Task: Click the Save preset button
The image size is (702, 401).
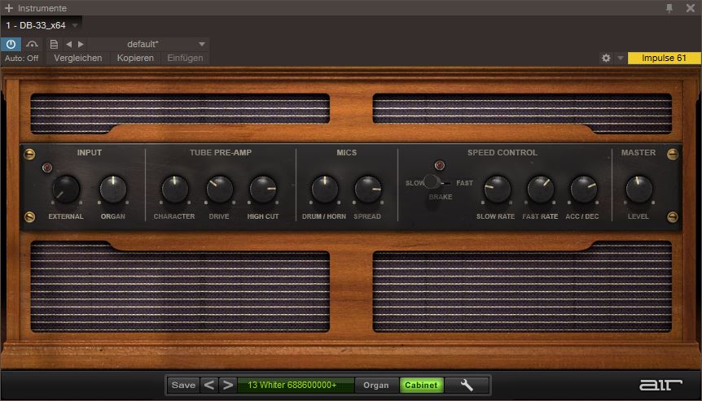Action: click(x=183, y=385)
